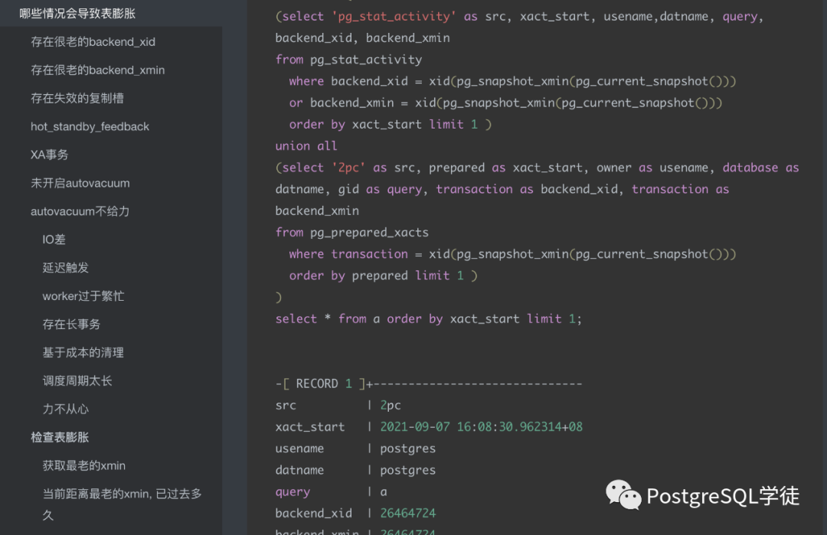
Task: Click the backend_xid value 26464724
Action: [x=407, y=513]
